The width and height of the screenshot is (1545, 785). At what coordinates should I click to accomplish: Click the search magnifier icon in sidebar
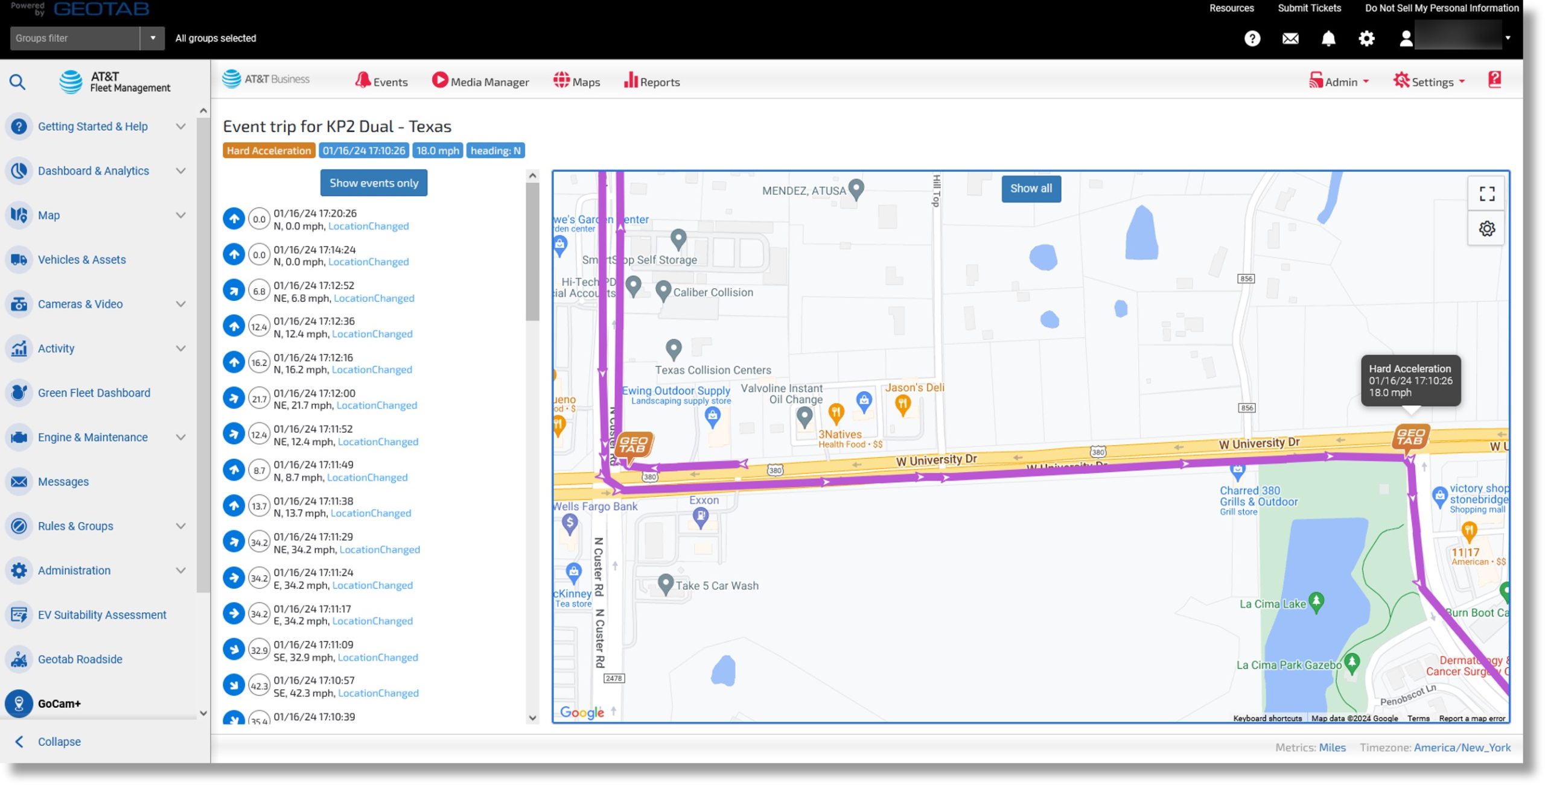(x=18, y=82)
